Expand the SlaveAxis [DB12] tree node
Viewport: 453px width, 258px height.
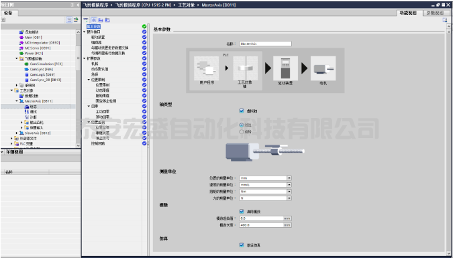(x=17, y=133)
